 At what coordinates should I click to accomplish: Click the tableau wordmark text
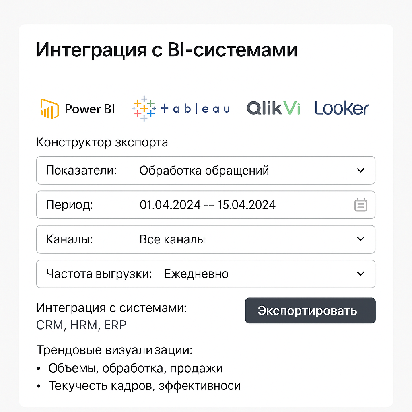(195, 109)
